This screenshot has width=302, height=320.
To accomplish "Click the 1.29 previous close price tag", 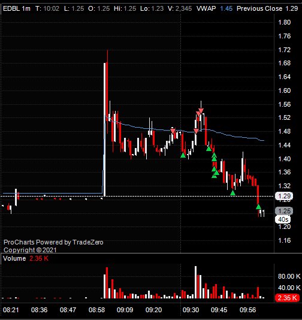I will click(284, 196).
